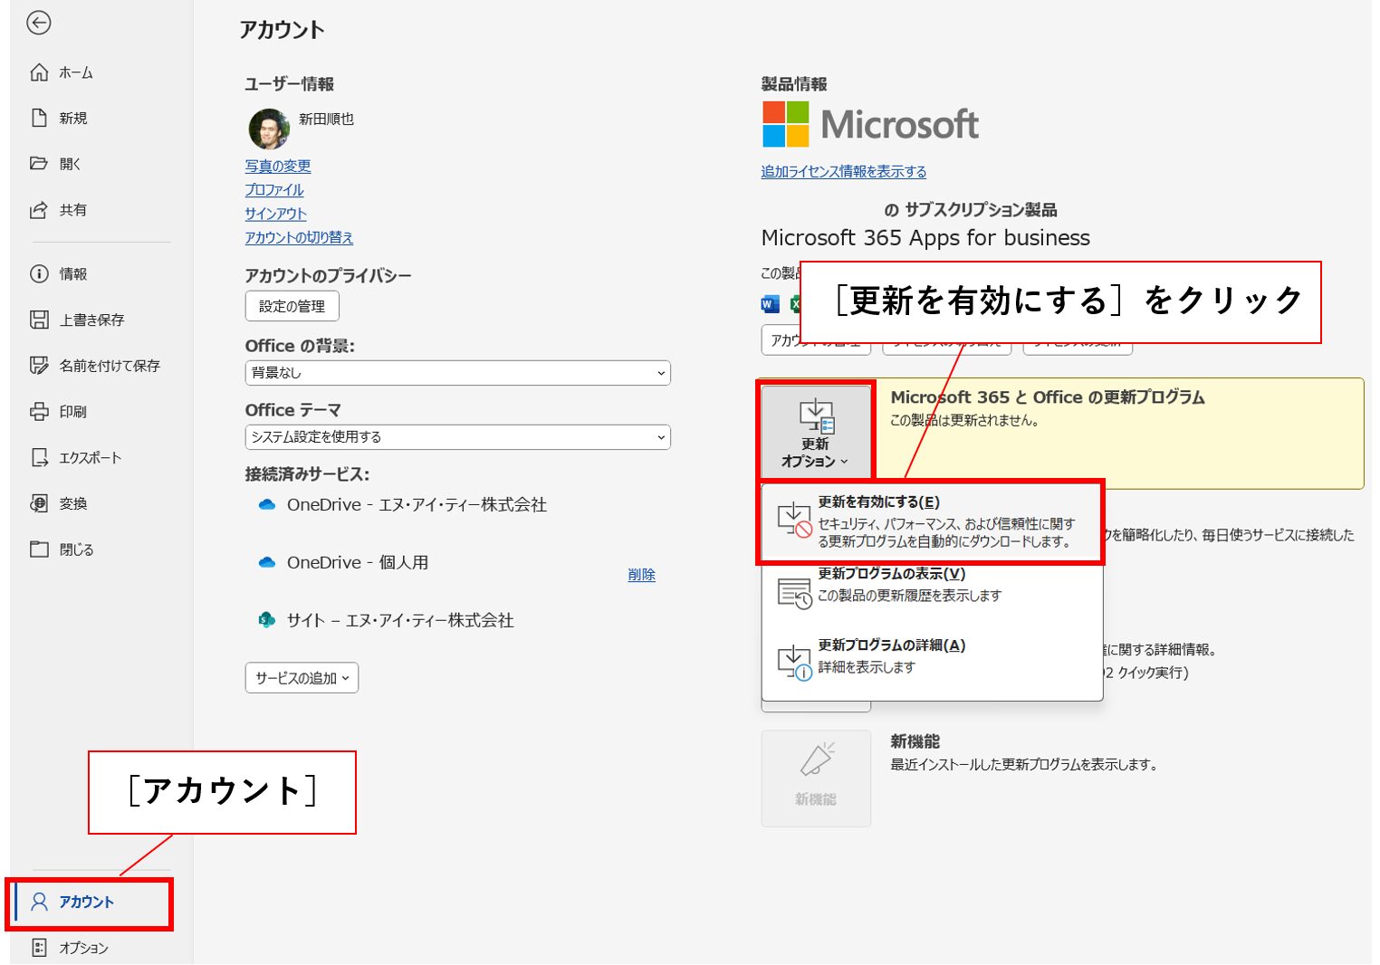Click the サインアウト link

tap(275, 215)
